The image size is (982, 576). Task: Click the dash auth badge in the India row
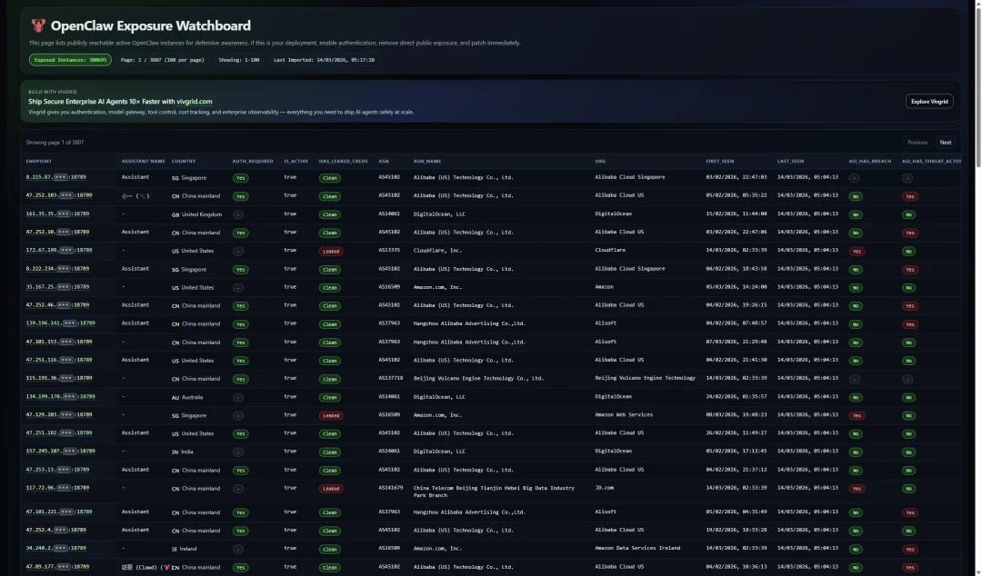click(238, 452)
